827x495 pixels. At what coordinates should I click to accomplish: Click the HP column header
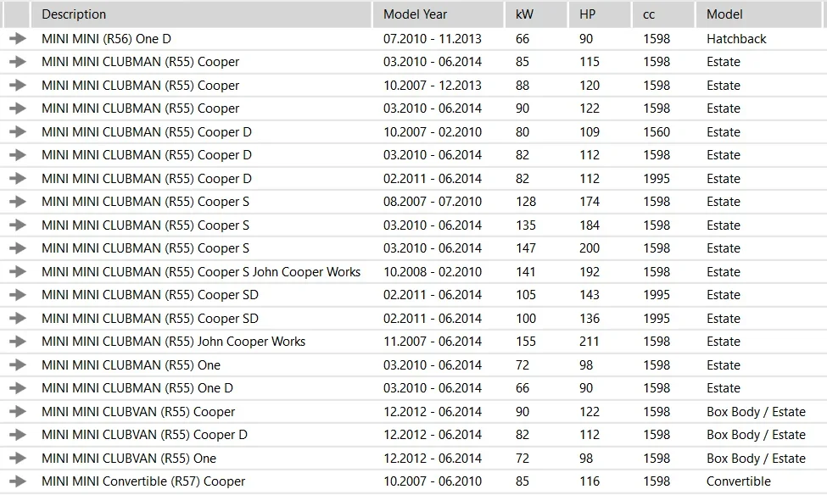click(x=599, y=14)
